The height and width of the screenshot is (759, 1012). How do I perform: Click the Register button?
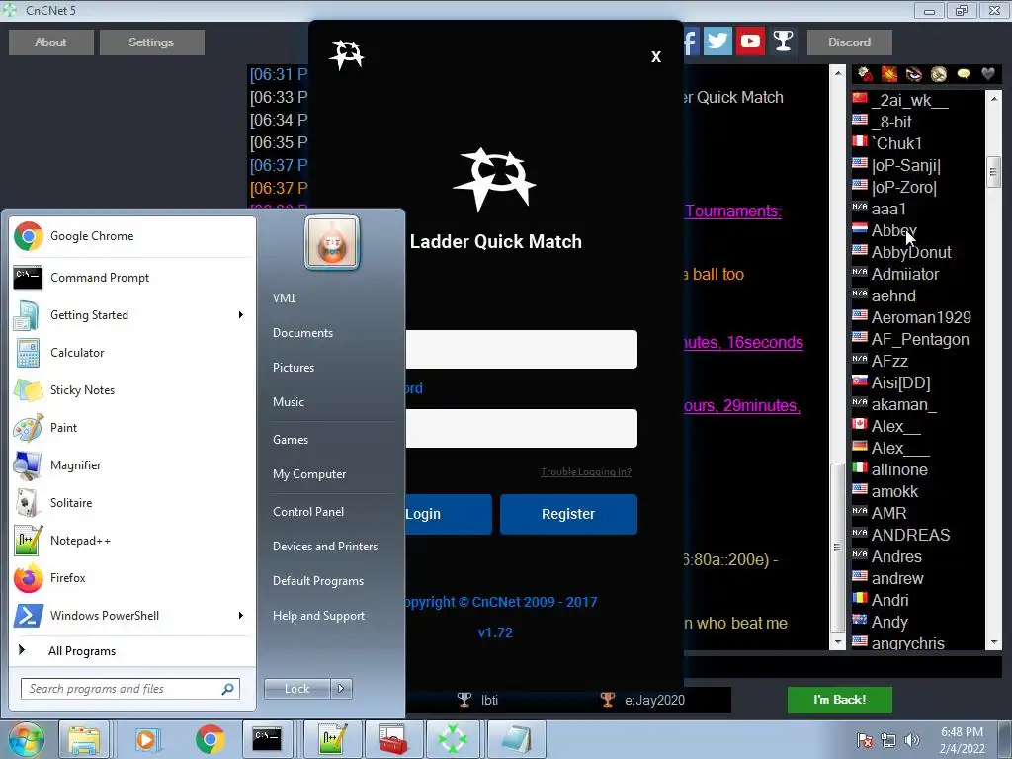[568, 514]
